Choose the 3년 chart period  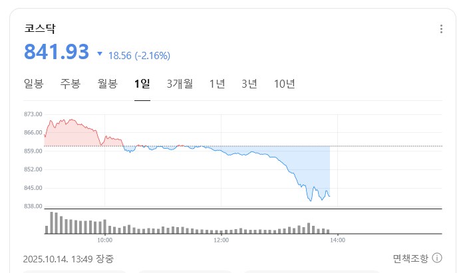(x=249, y=84)
